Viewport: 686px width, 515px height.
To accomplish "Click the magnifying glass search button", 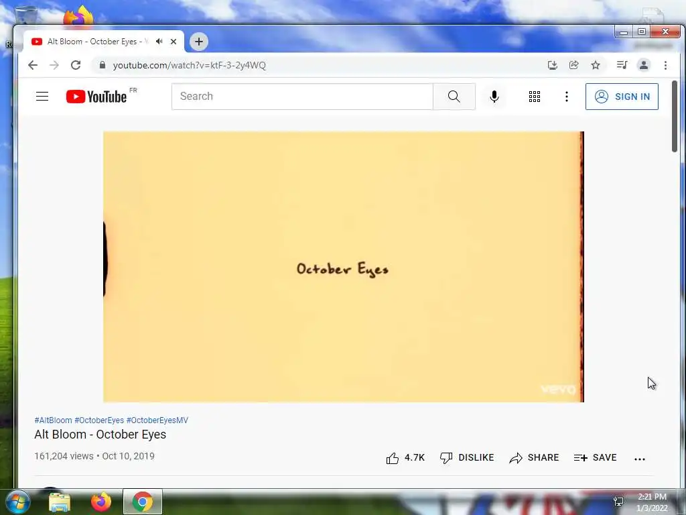I will (x=454, y=97).
